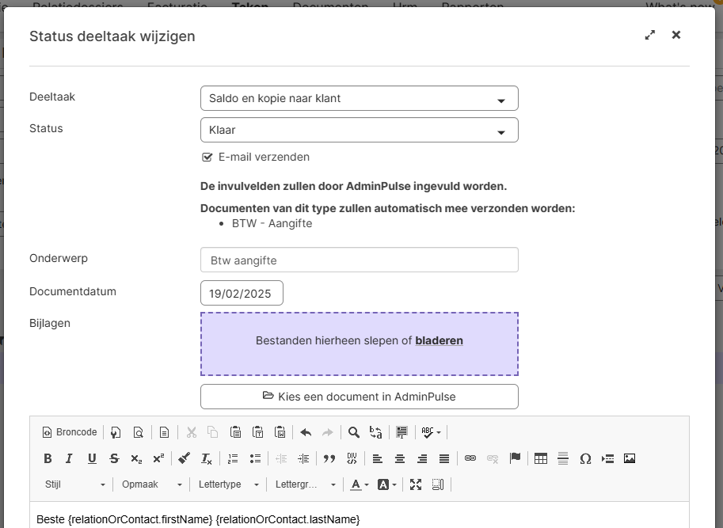The height and width of the screenshot is (528, 723).
Task: Toggle bold formatting in editor
Action: [x=48, y=458]
